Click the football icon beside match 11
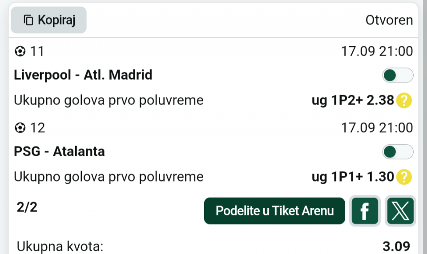Image resolution: width=427 pixels, height=254 pixels. (20, 51)
